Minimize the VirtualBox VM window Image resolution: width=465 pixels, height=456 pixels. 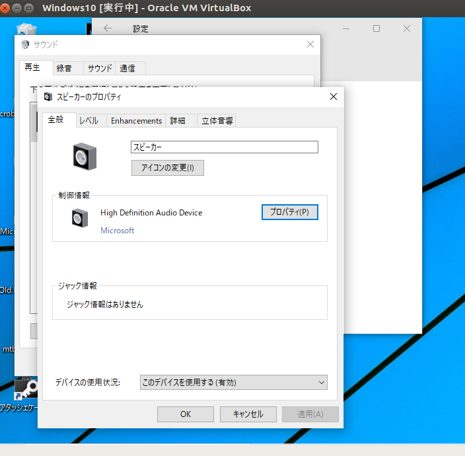pos(17,8)
